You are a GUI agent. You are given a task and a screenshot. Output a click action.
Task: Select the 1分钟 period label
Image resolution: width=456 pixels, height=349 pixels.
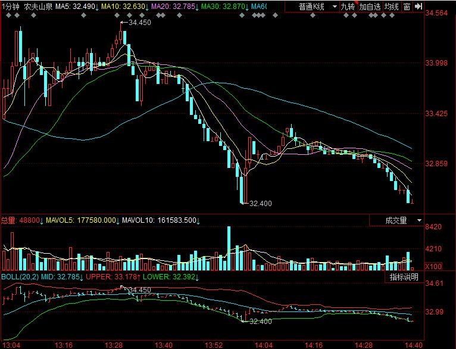point(11,6)
